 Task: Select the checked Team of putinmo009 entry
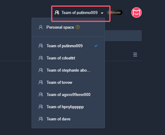tap(68, 46)
